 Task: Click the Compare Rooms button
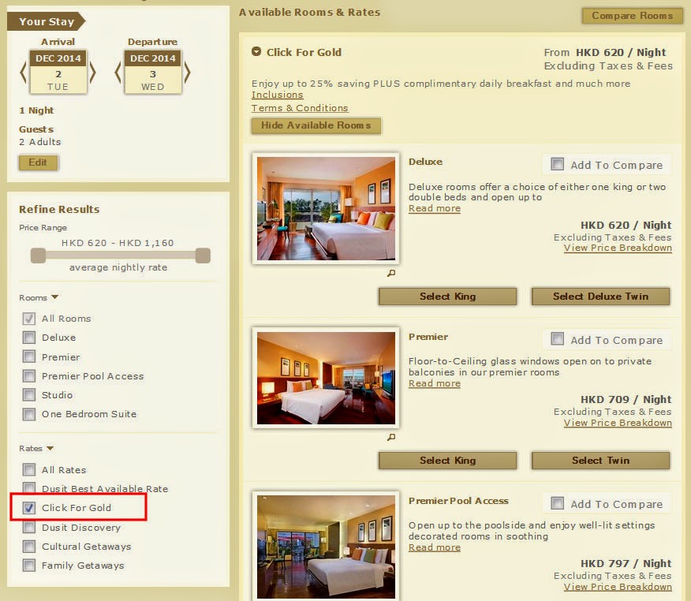[x=632, y=16]
